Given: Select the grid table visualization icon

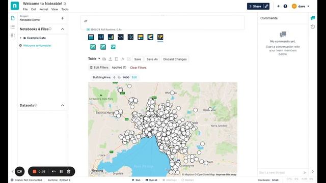Looking at the screenshot, I should [x=91, y=37].
